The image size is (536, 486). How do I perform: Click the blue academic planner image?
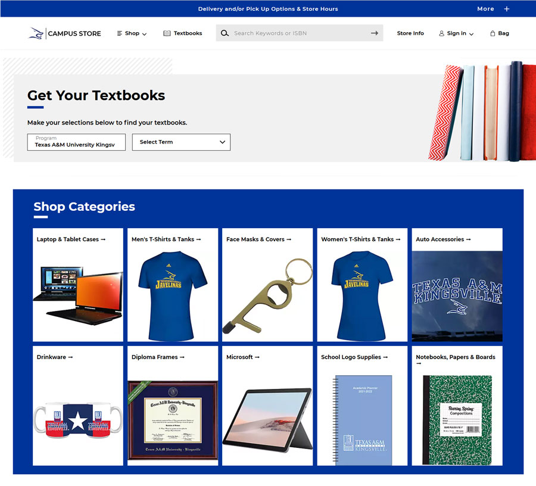363,420
